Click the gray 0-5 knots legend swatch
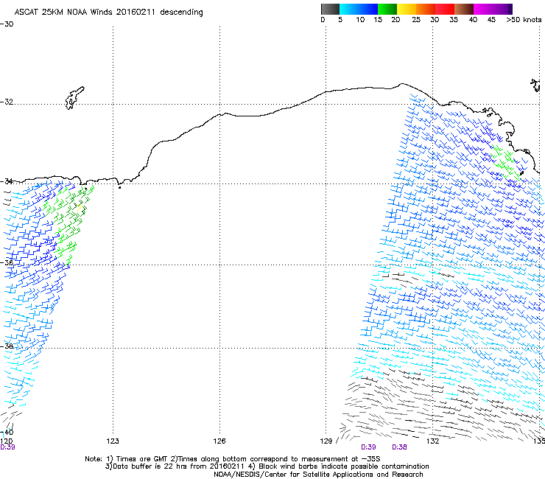Screen dimensions: 545x479 pos(330,9)
